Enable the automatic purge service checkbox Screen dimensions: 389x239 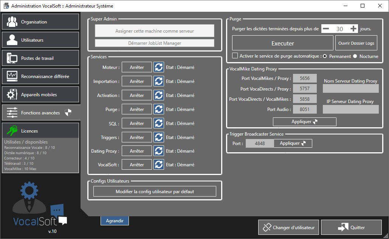pos(235,56)
